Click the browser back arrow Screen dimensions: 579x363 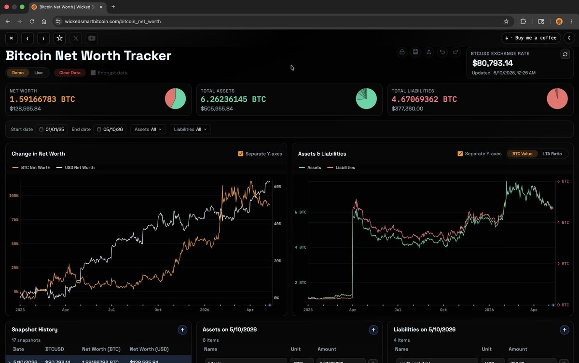8,21
